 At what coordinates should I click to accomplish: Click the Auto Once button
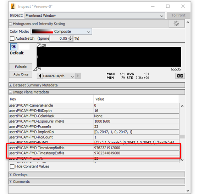pyautogui.click(x=21, y=74)
